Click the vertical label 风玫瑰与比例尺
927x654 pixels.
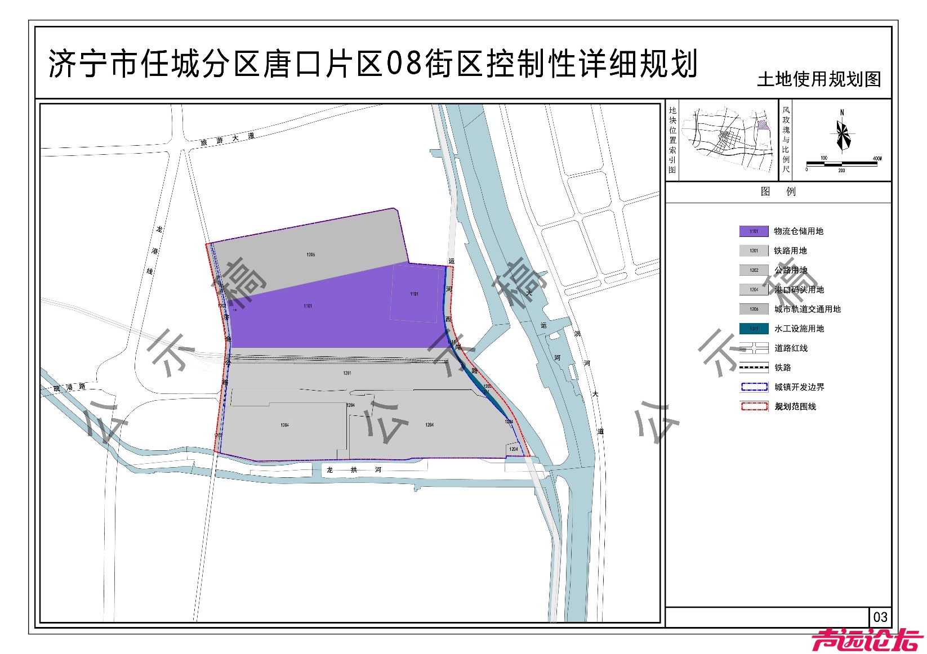pos(786,140)
